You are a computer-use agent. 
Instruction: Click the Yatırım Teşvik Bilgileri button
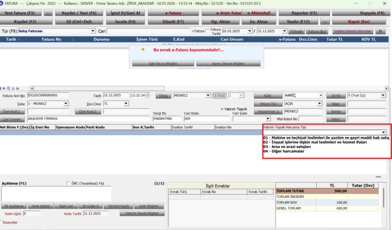[142, 213]
